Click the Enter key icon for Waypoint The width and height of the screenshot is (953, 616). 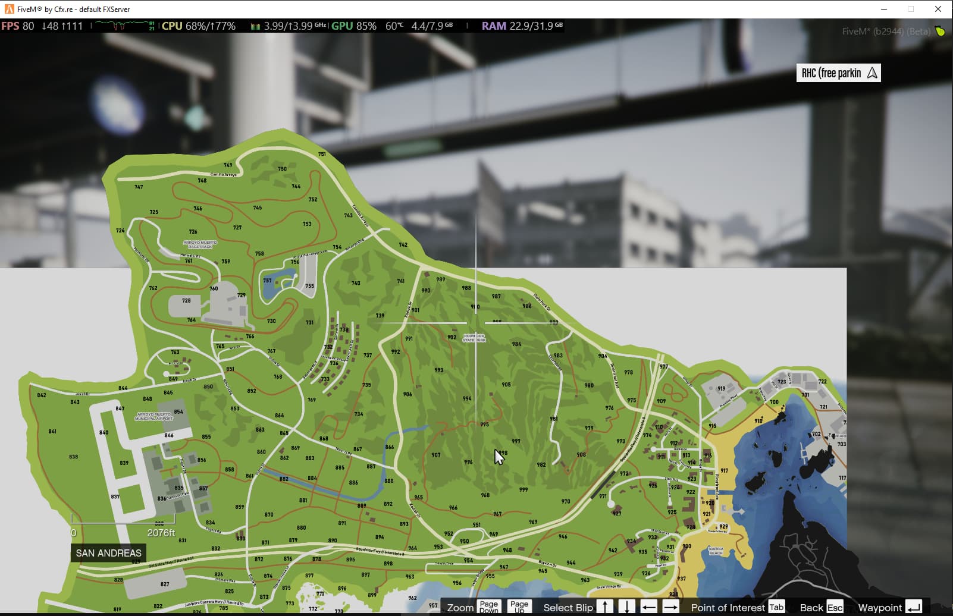(914, 607)
